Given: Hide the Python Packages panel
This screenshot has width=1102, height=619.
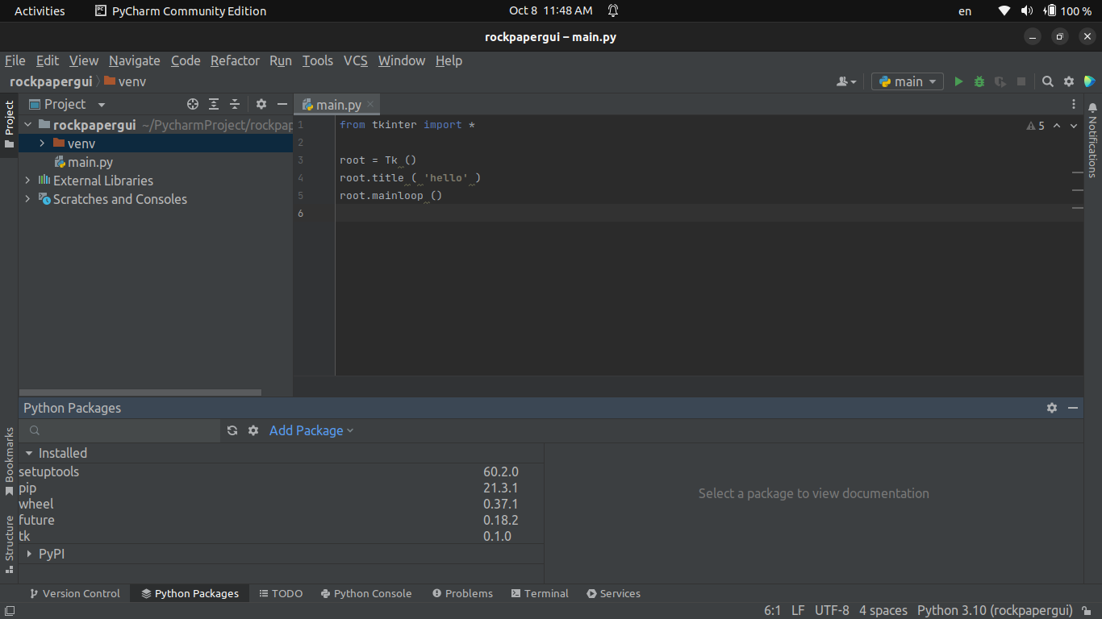Looking at the screenshot, I should (x=1073, y=408).
